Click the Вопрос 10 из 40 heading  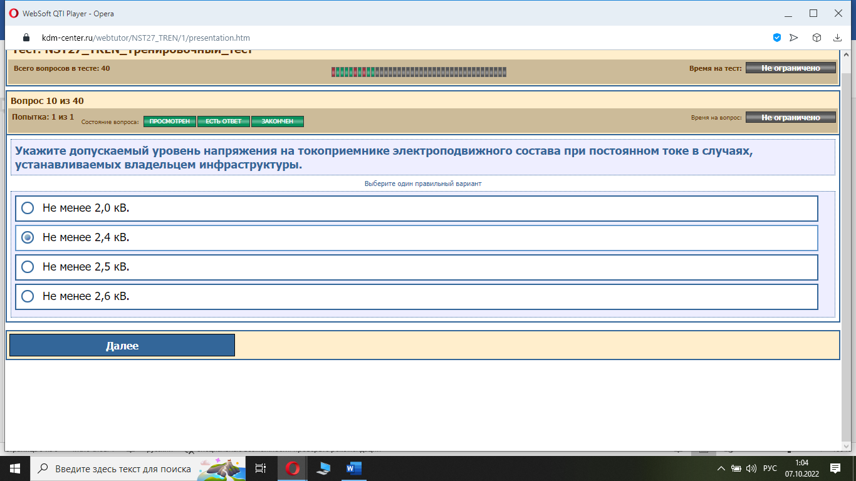tap(47, 101)
